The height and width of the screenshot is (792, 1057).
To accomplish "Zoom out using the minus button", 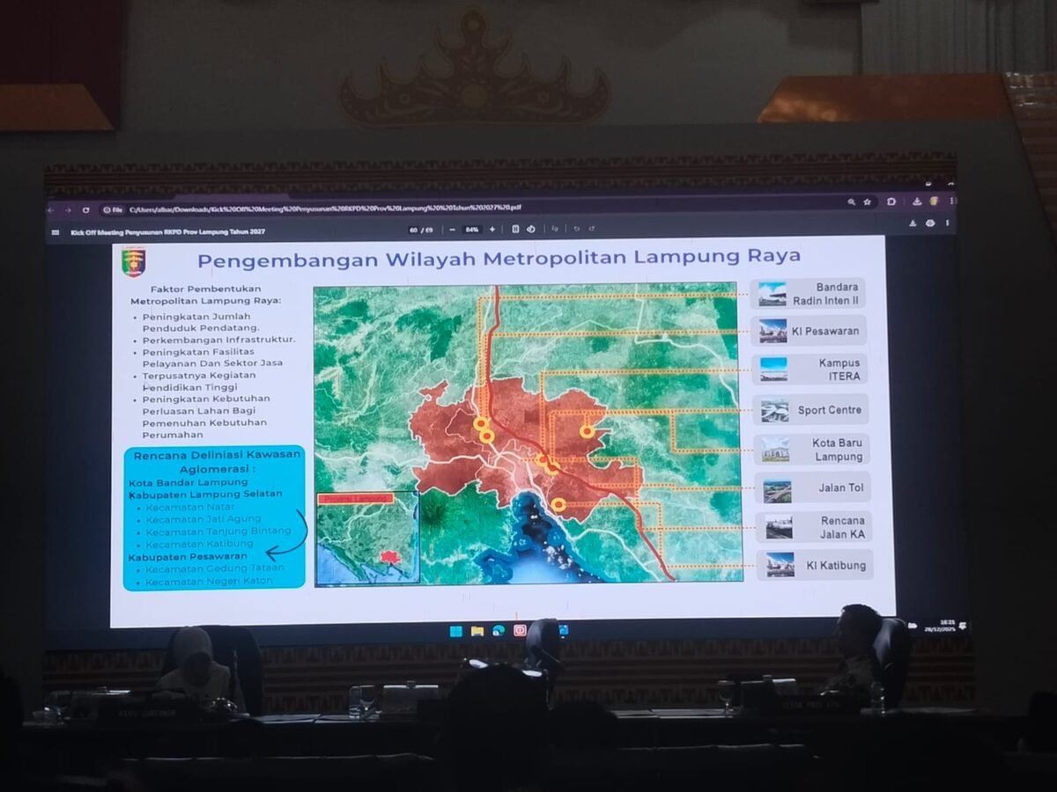I will point(452,230).
